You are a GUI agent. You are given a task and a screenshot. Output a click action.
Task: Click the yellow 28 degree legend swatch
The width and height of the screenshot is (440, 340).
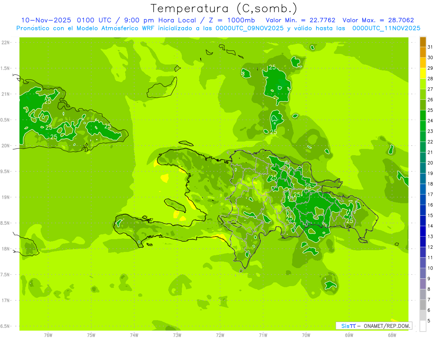coord(423,73)
